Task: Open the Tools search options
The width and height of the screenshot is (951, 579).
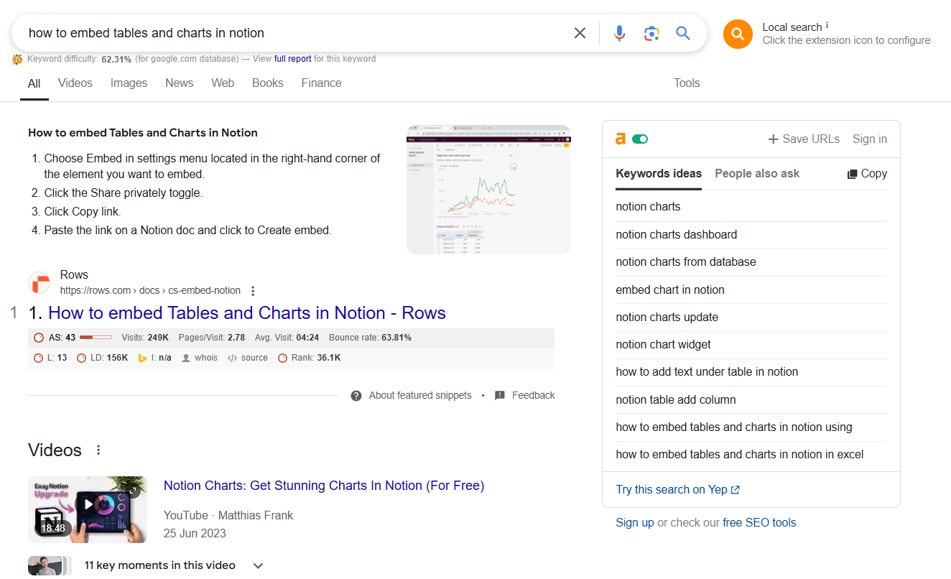Action: coord(687,83)
